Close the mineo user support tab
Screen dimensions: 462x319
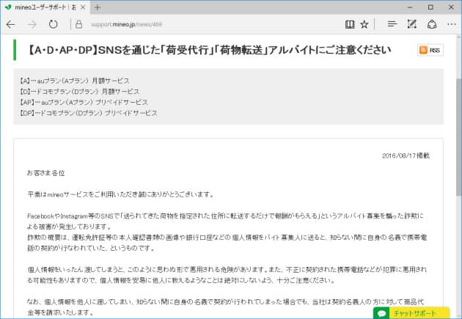[83, 7]
